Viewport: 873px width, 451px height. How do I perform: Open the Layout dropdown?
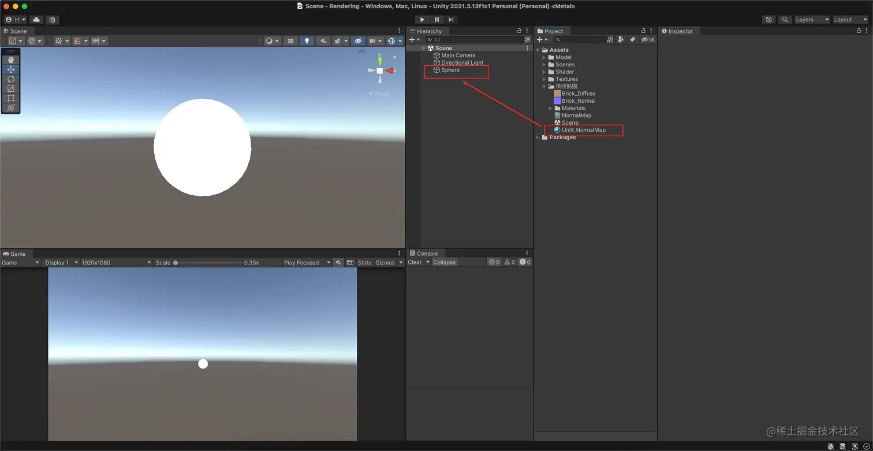tap(850, 20)
